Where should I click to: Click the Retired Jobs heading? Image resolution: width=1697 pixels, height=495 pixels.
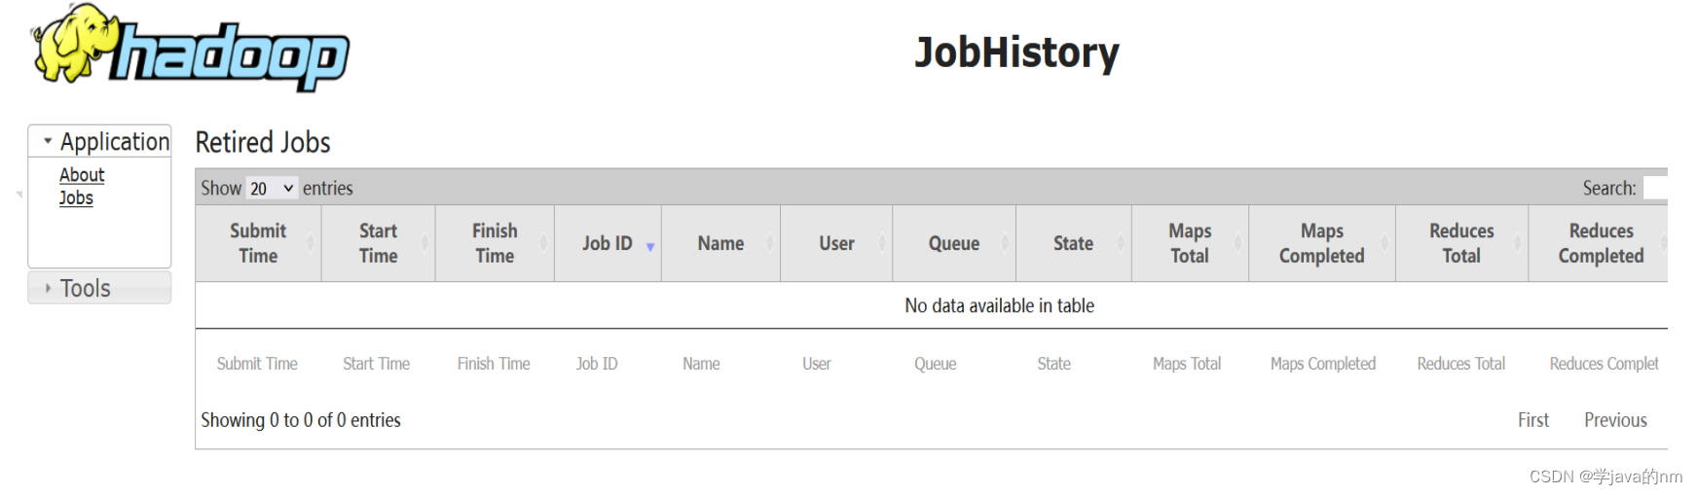(263, 142)
